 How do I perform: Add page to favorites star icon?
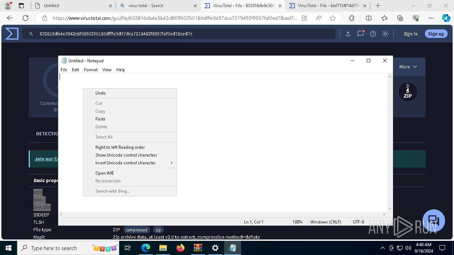(332, 18)
